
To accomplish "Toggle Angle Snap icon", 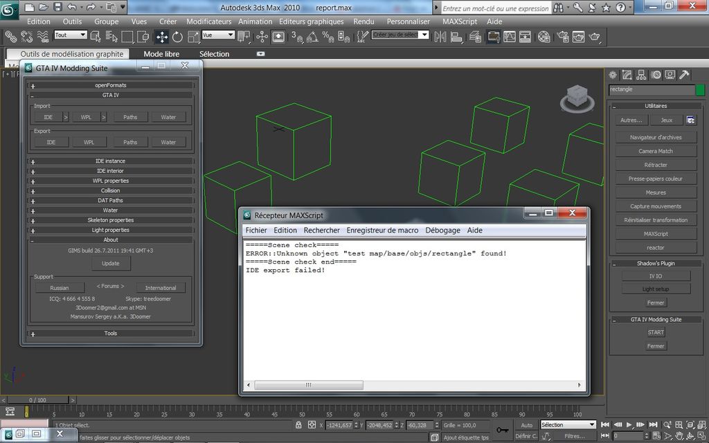I will point(312,37).
